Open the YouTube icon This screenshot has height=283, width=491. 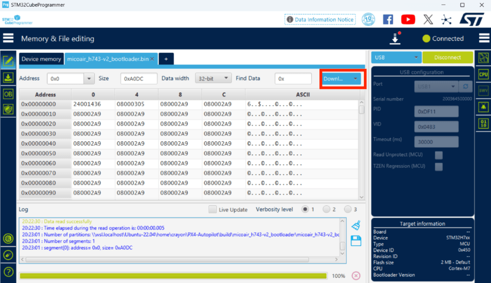(408, 19)
